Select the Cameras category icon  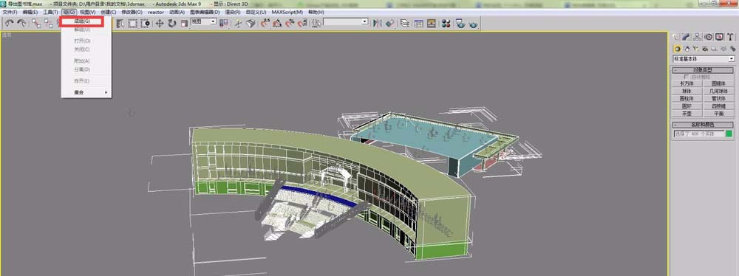[704, 49]
